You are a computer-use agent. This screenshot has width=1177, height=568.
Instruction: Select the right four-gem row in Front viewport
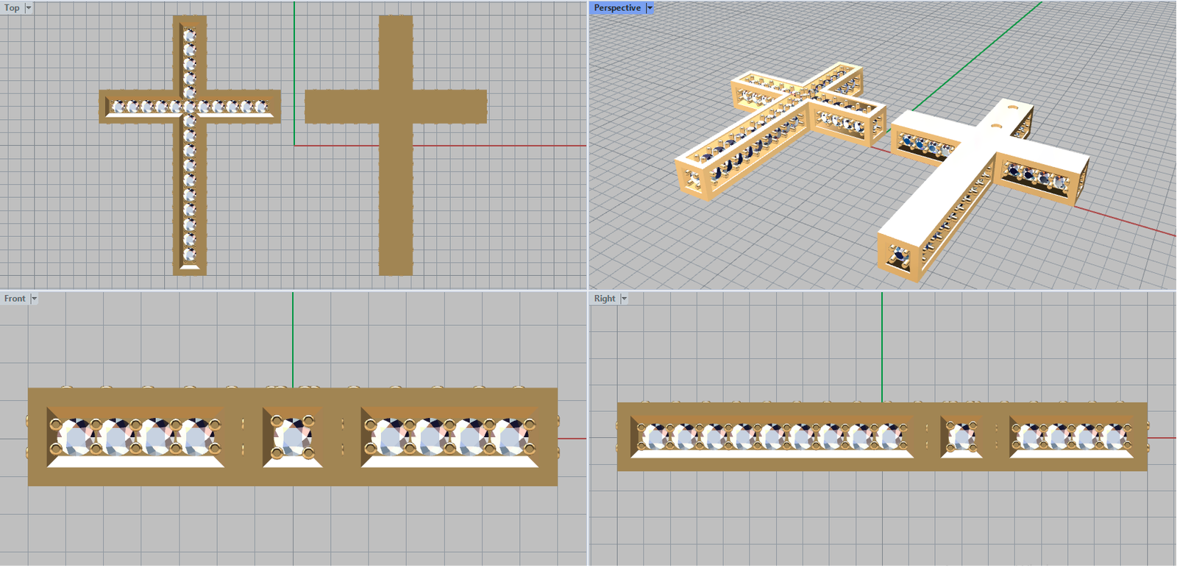(x=449, y=437)
